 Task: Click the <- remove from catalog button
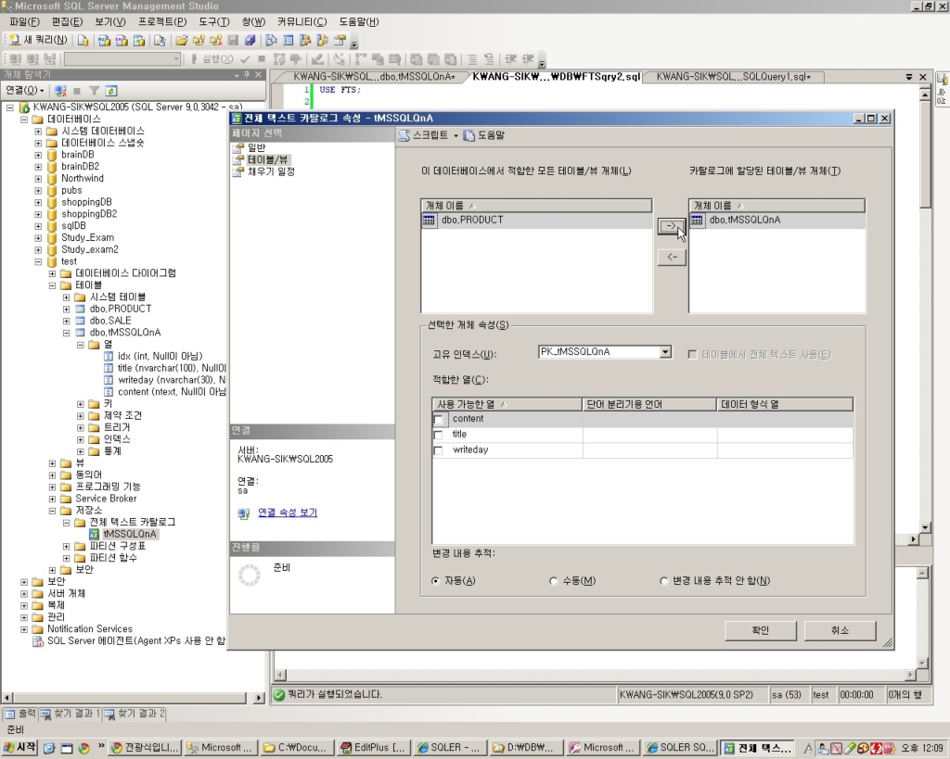pos(672,258)
